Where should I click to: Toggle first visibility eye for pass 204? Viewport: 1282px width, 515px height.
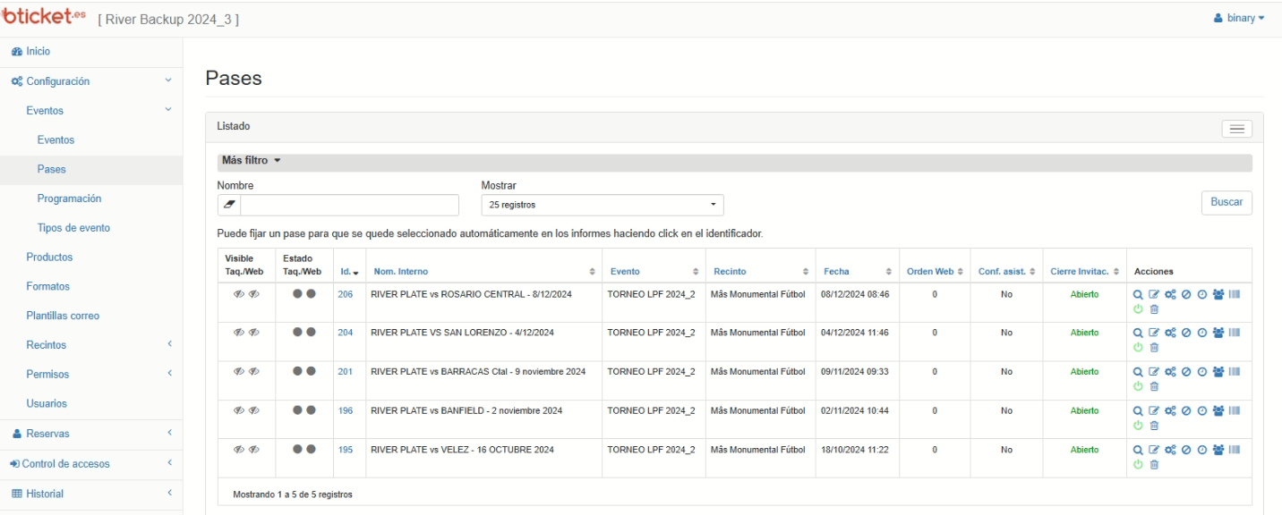239,332
